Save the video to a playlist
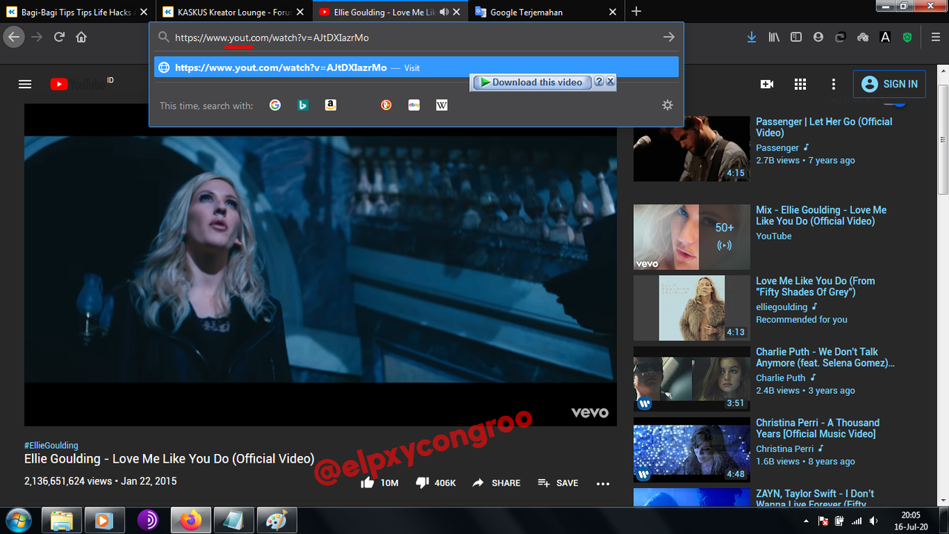Viewport: 949px width, 534px height. [558, 483]
